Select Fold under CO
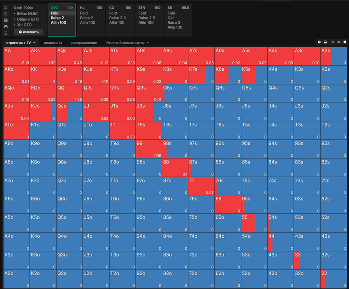349x289 pixels. tap(113, 13)
